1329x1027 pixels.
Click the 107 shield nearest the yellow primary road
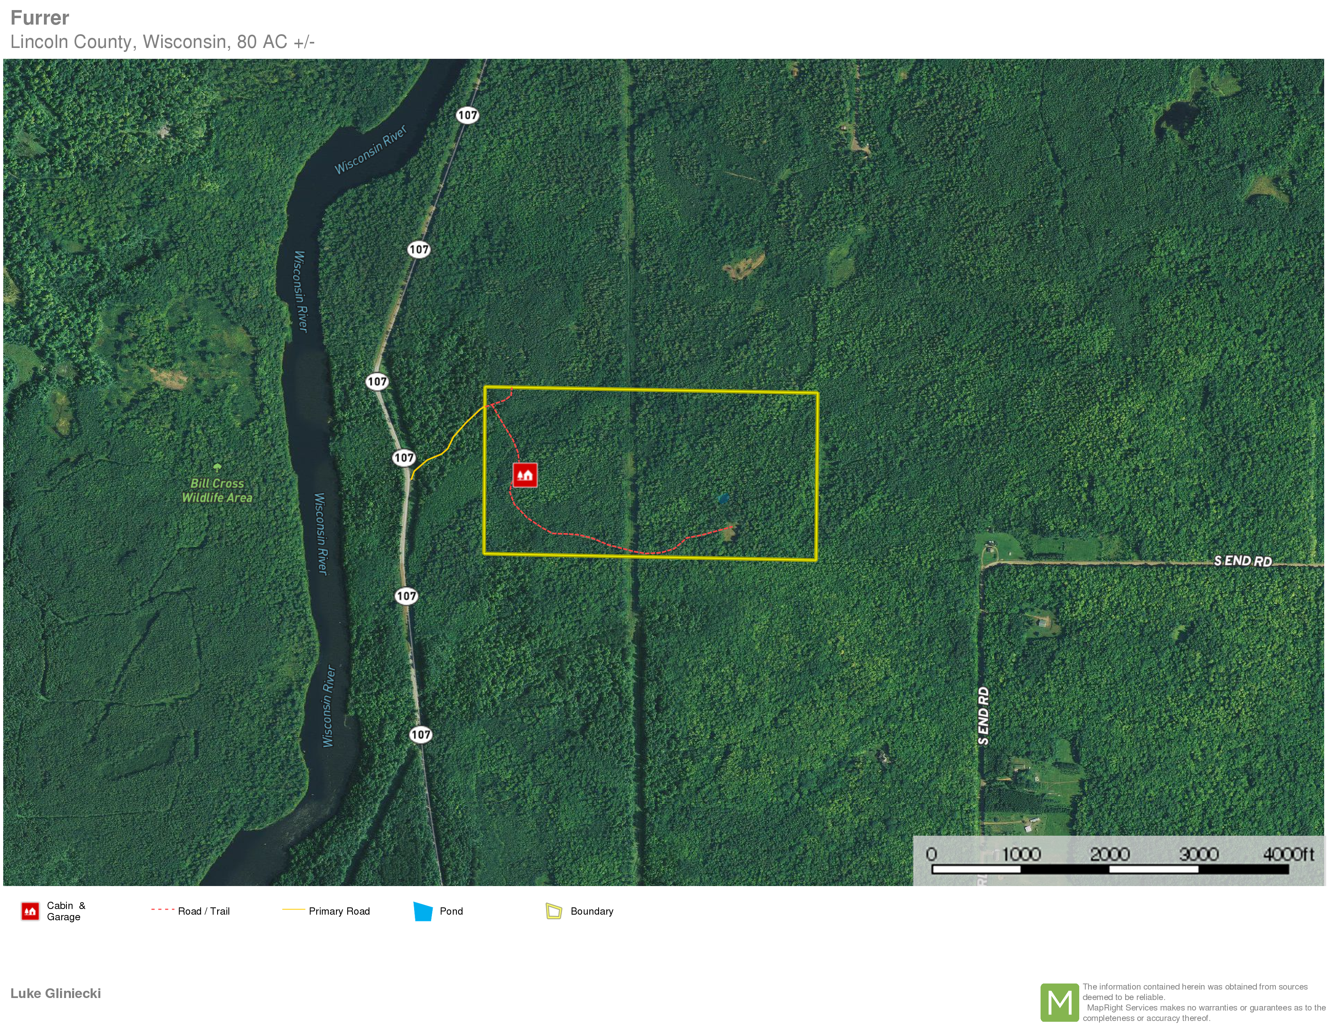click(x=404, y=458)
